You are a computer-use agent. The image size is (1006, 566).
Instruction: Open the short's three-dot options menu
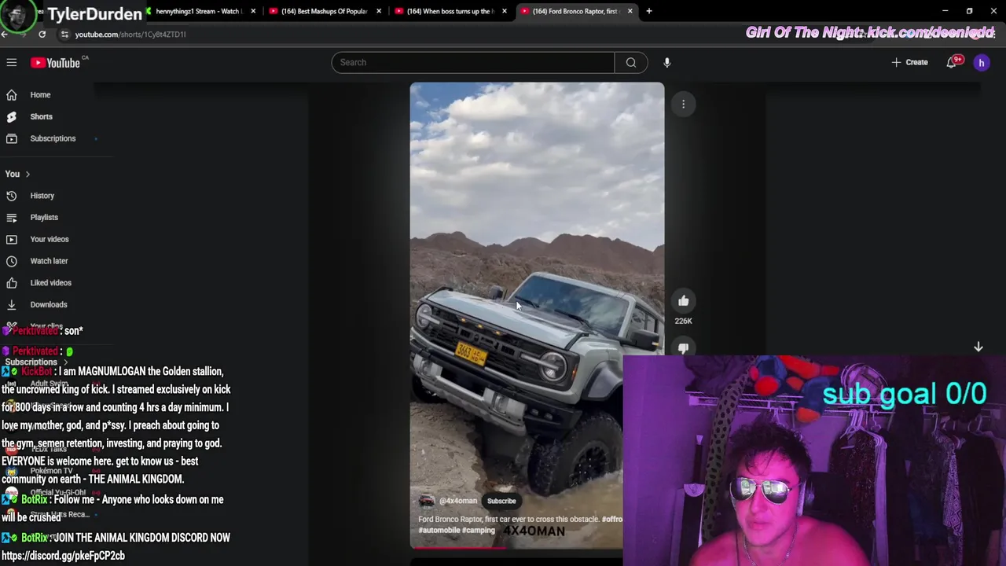[683, 104]
